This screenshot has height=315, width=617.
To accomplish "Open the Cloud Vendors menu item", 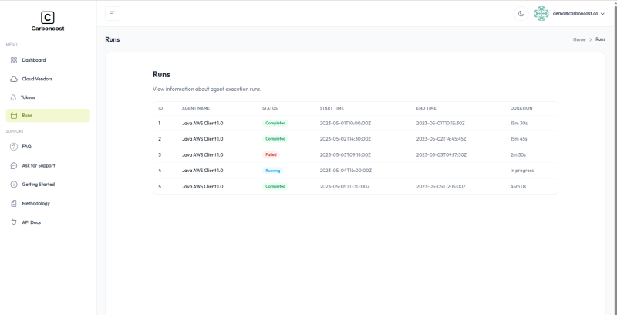I will (x=37, y=79).
